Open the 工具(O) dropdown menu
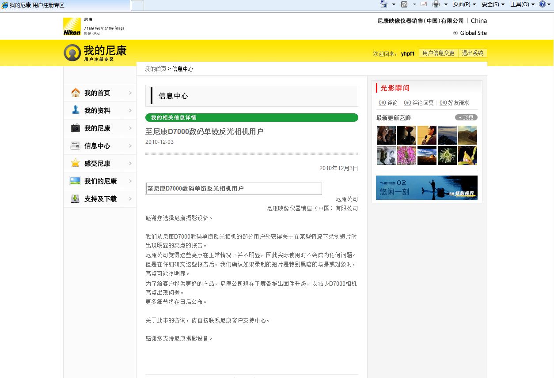The width and height of the screenshot is (554, 378). 522,4
